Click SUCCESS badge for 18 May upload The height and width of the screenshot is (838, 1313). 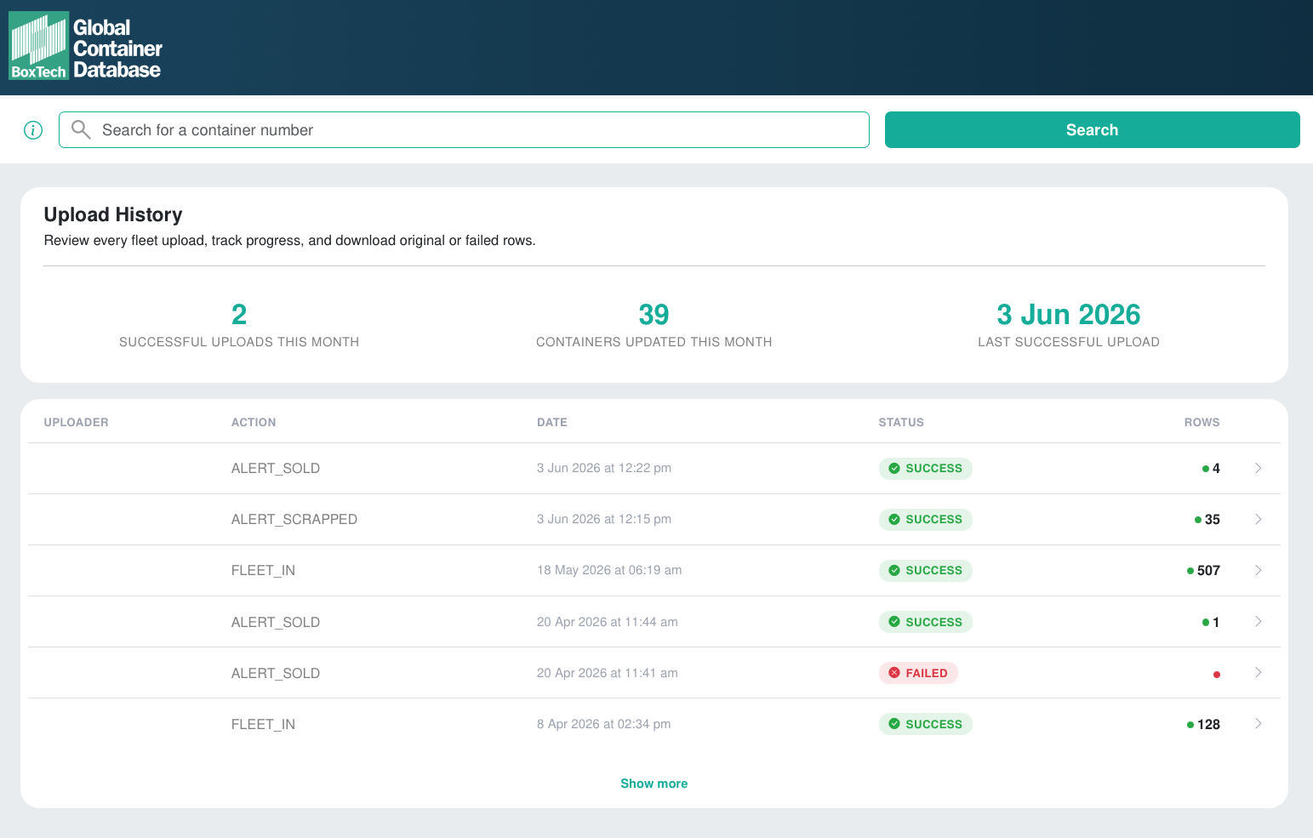(925, 570)
